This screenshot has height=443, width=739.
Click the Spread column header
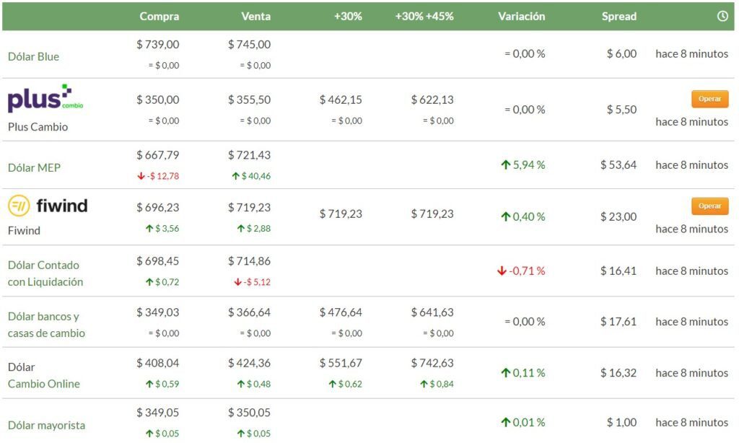point(618,16)
